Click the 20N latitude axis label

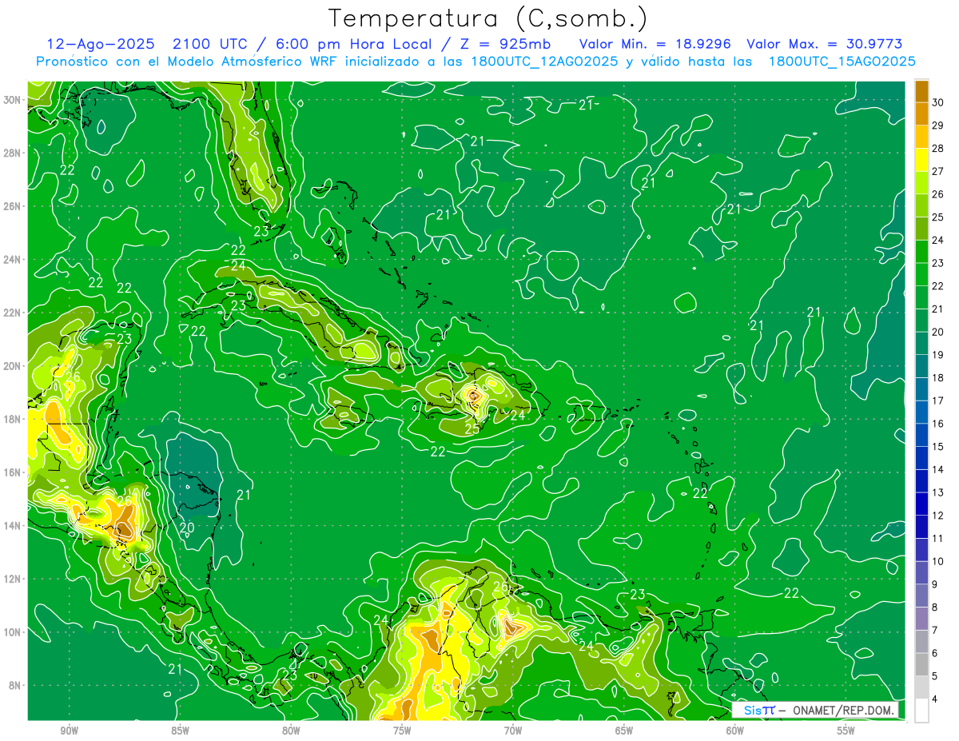[13, 365]
